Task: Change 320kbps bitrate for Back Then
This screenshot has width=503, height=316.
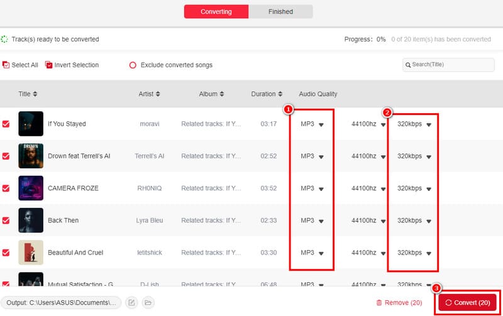Action: point(414,221)
